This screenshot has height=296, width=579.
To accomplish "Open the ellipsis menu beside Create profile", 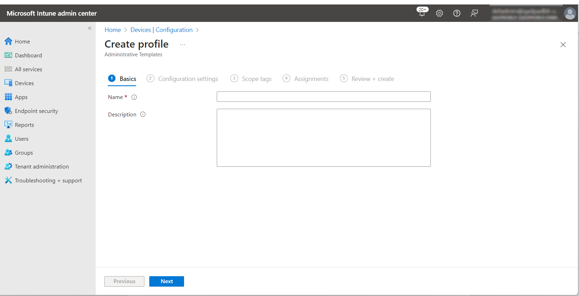I will click(182, 45).
